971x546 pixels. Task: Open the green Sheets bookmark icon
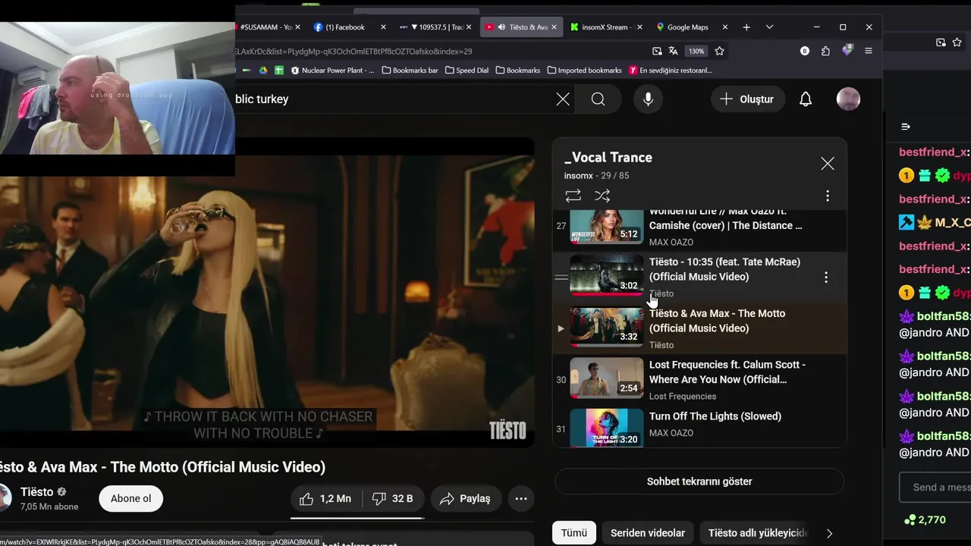point(279,71)
